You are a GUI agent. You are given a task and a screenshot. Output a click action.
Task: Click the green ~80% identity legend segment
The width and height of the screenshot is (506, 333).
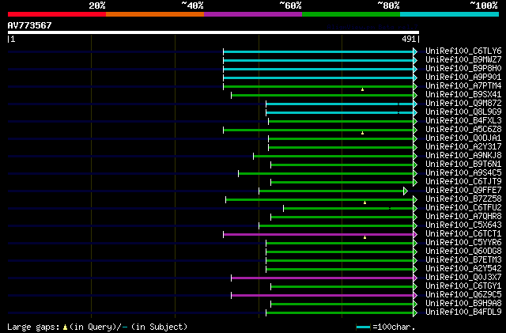[351, 14]
